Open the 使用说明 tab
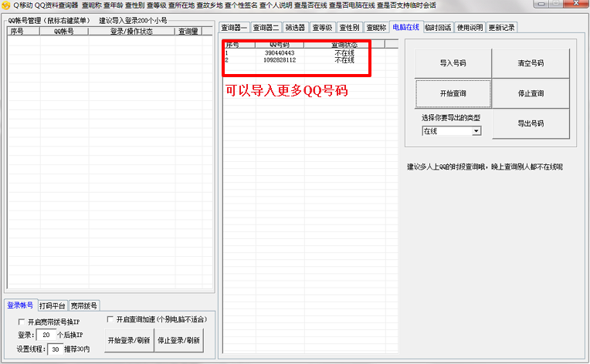 click(x=470, y=28)
